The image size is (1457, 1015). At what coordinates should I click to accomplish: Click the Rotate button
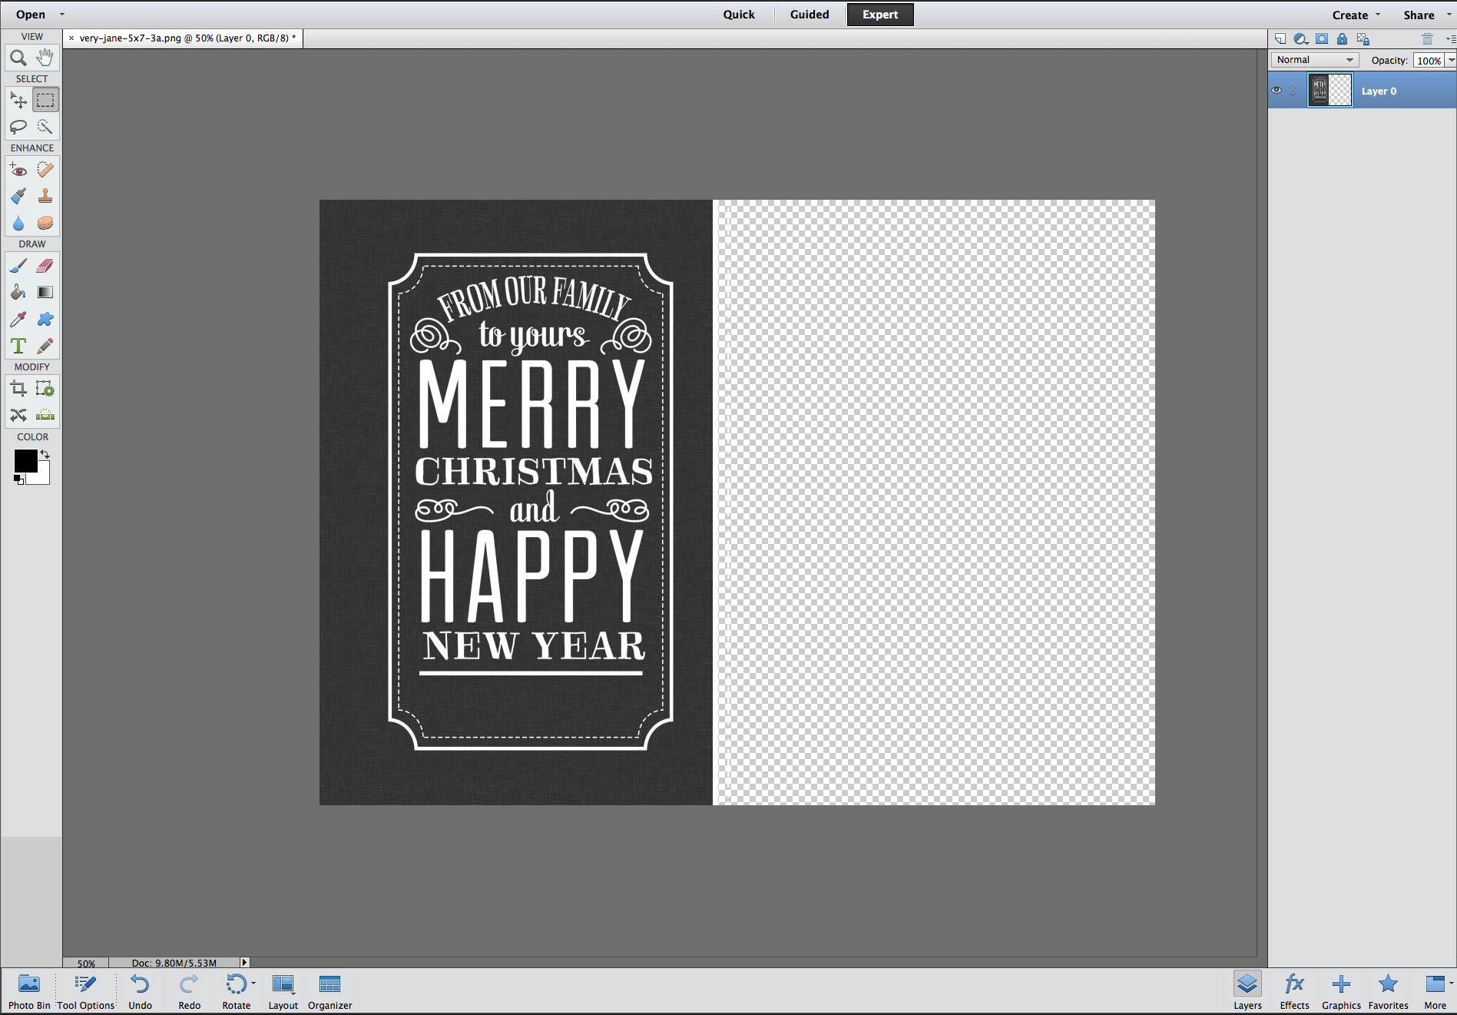[x=236, y=991]
